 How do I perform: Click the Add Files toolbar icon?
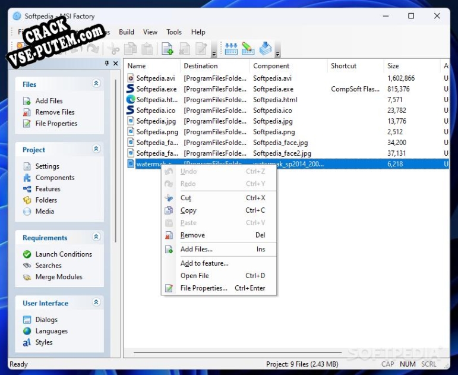pos(167,49)
